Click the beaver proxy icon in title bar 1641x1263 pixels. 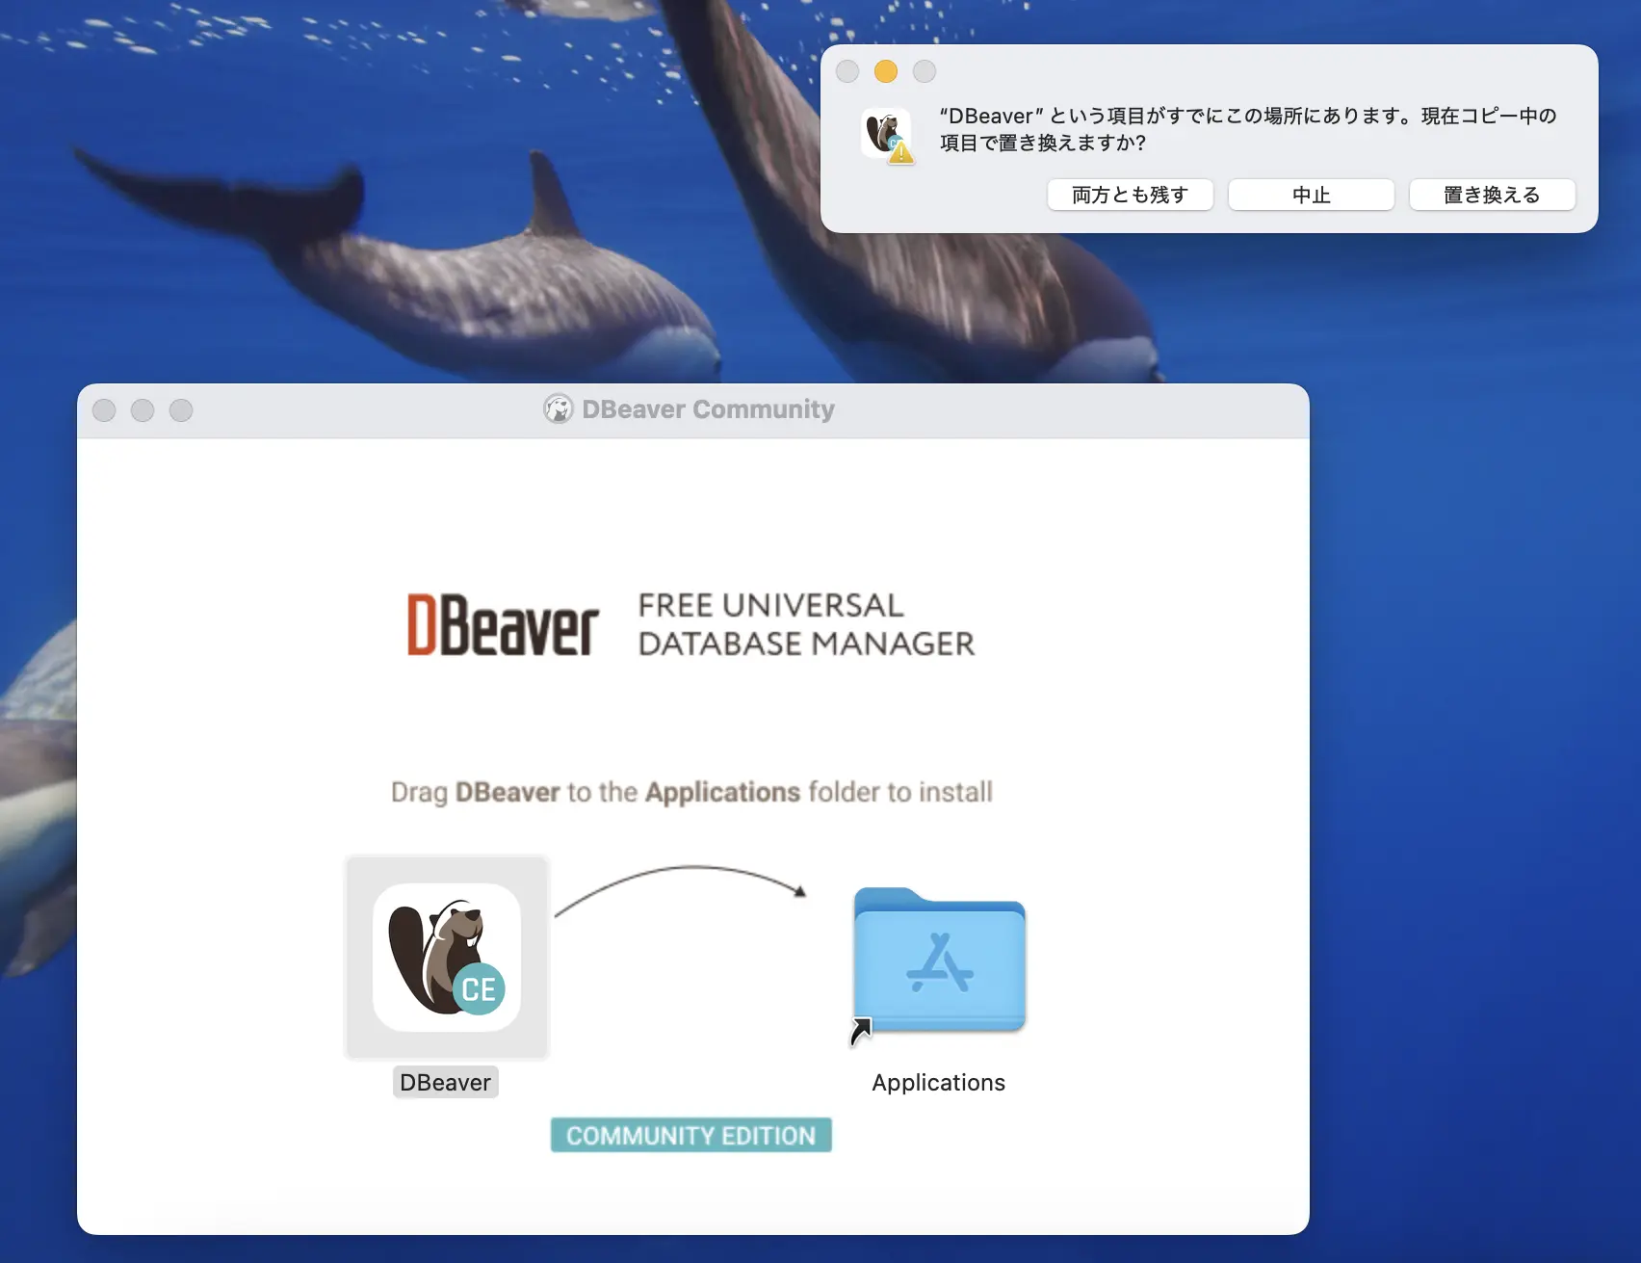click(559, 409)
